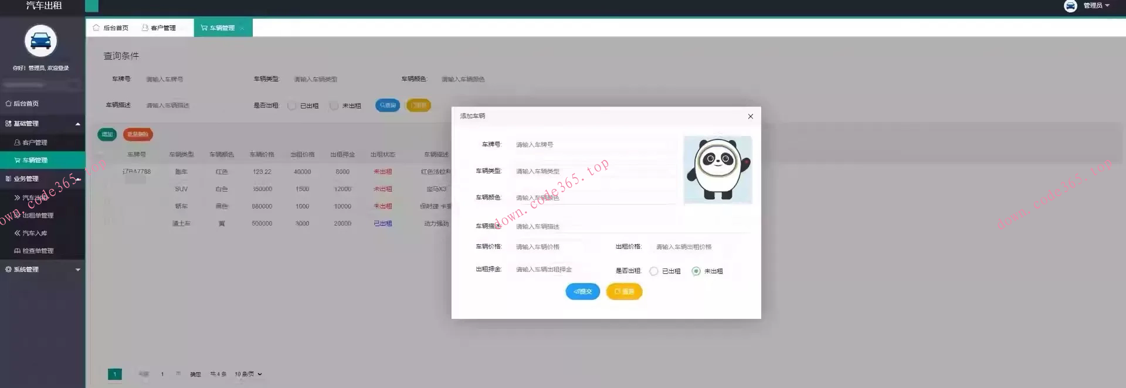Close the 车辆管理 tab using its x icon

pyautogui.click(x=242, y=28)
